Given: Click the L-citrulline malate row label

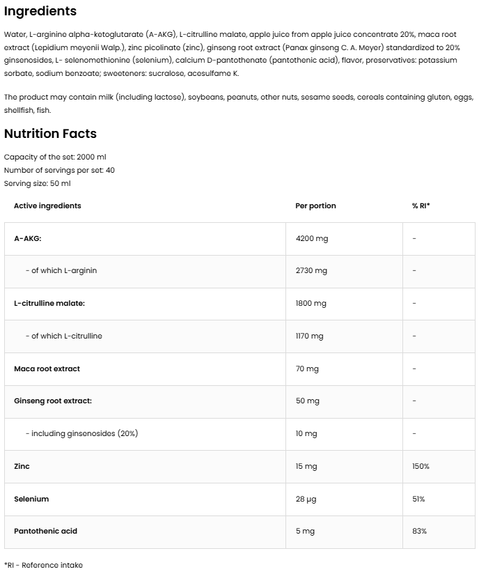Looking at the screenshot, I should pos(49,303).
